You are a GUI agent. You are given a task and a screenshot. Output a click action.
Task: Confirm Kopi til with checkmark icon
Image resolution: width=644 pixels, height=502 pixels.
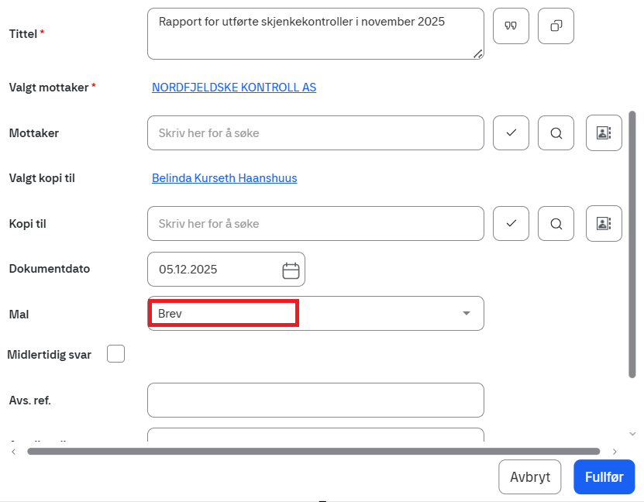tap(511, 224)
